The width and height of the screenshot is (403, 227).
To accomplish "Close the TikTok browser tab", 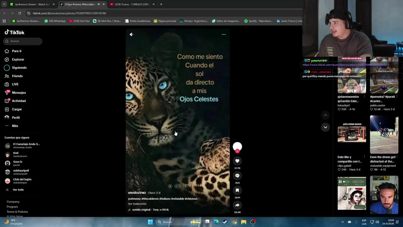I will (x=104, y=4).
